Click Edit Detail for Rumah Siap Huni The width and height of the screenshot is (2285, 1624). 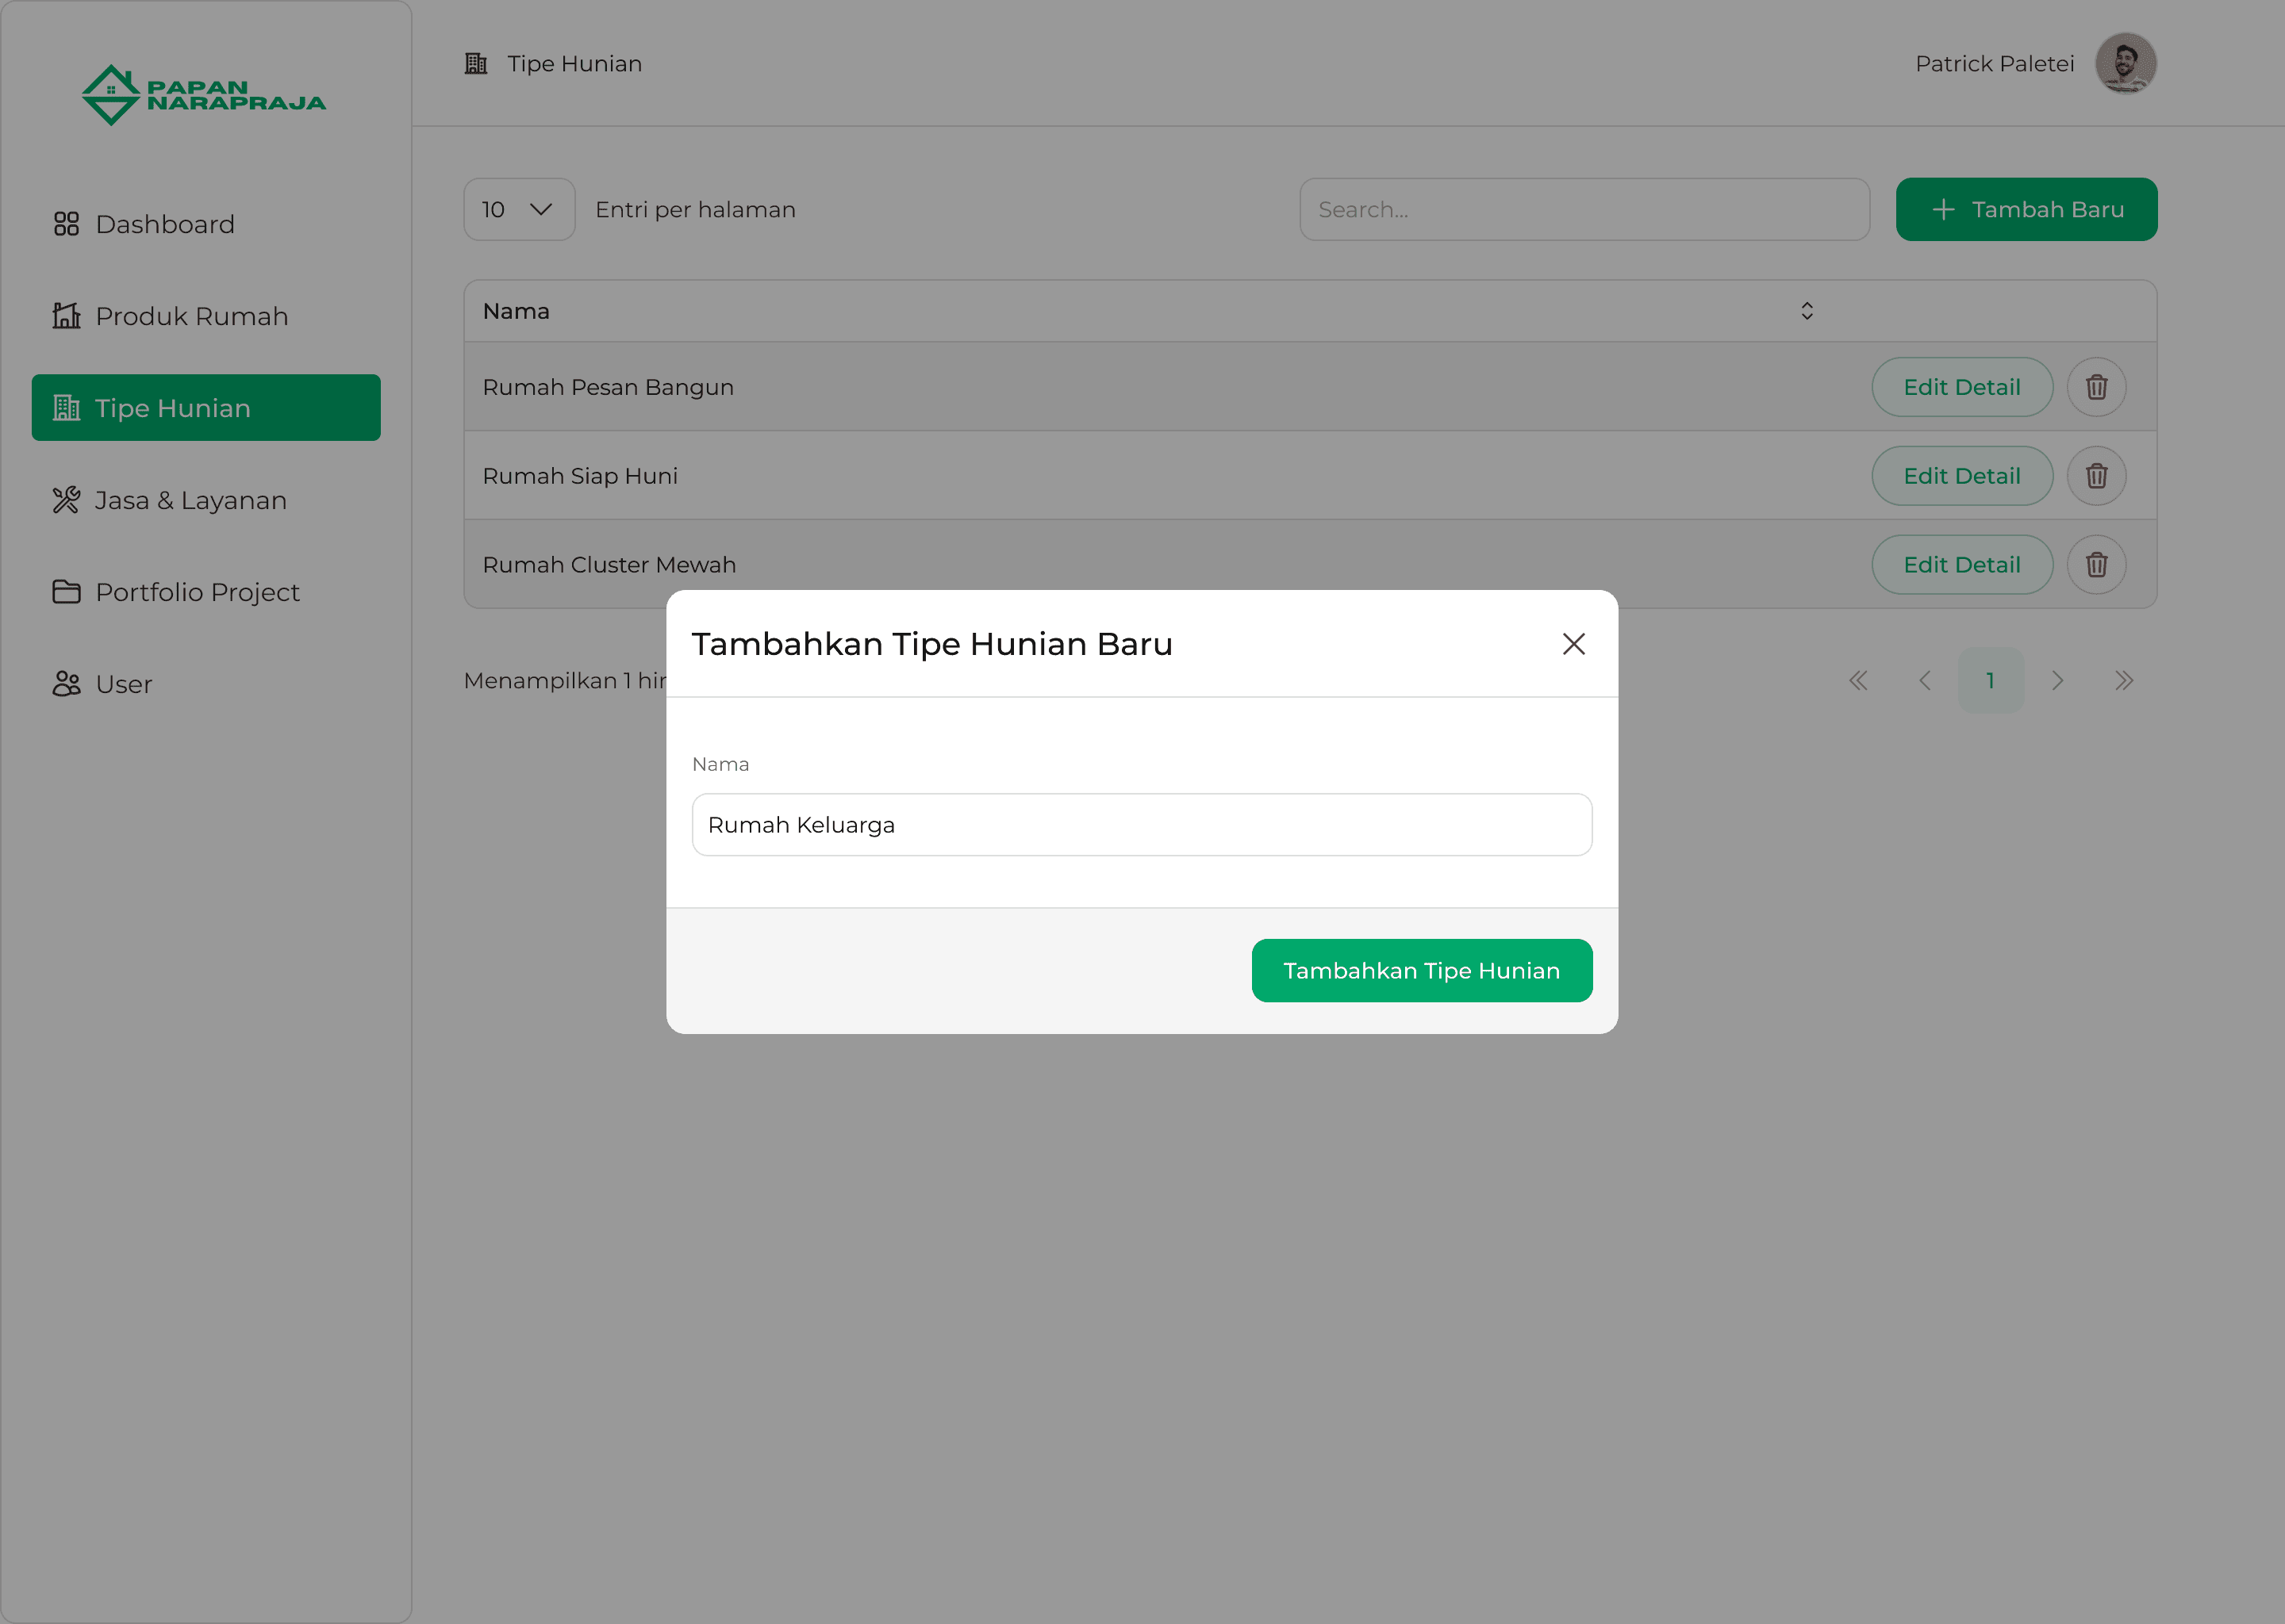pos(1960,476)
